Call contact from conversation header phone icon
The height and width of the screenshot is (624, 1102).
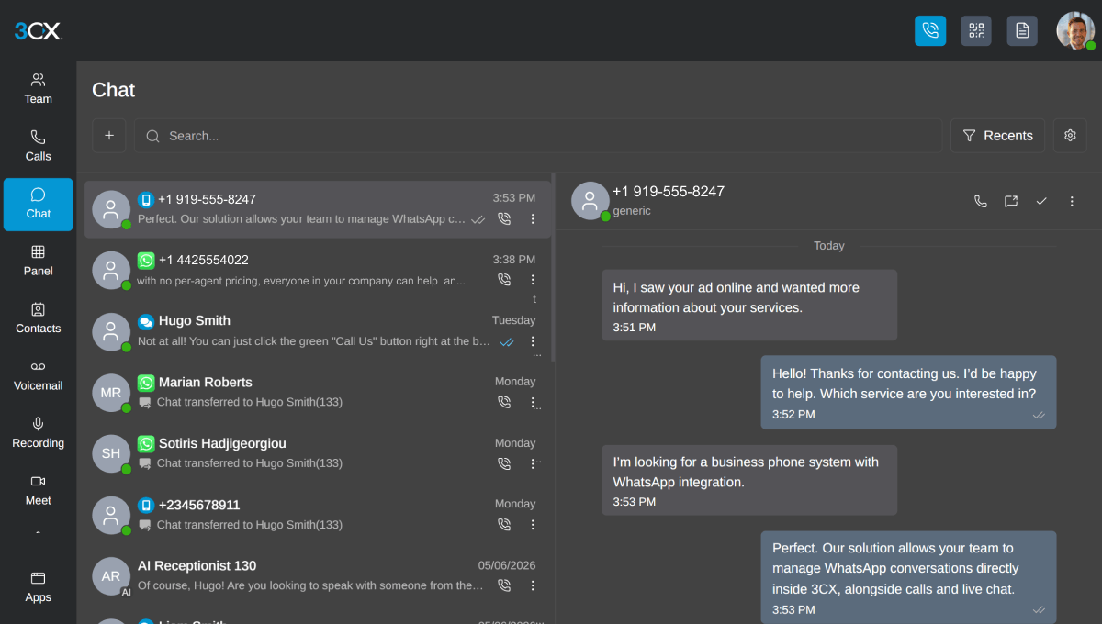click(x=981, y=201)
